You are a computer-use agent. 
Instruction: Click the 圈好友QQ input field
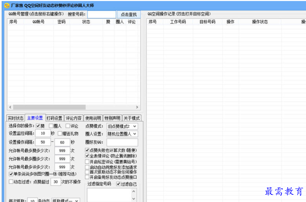click(x=122, y=142)
